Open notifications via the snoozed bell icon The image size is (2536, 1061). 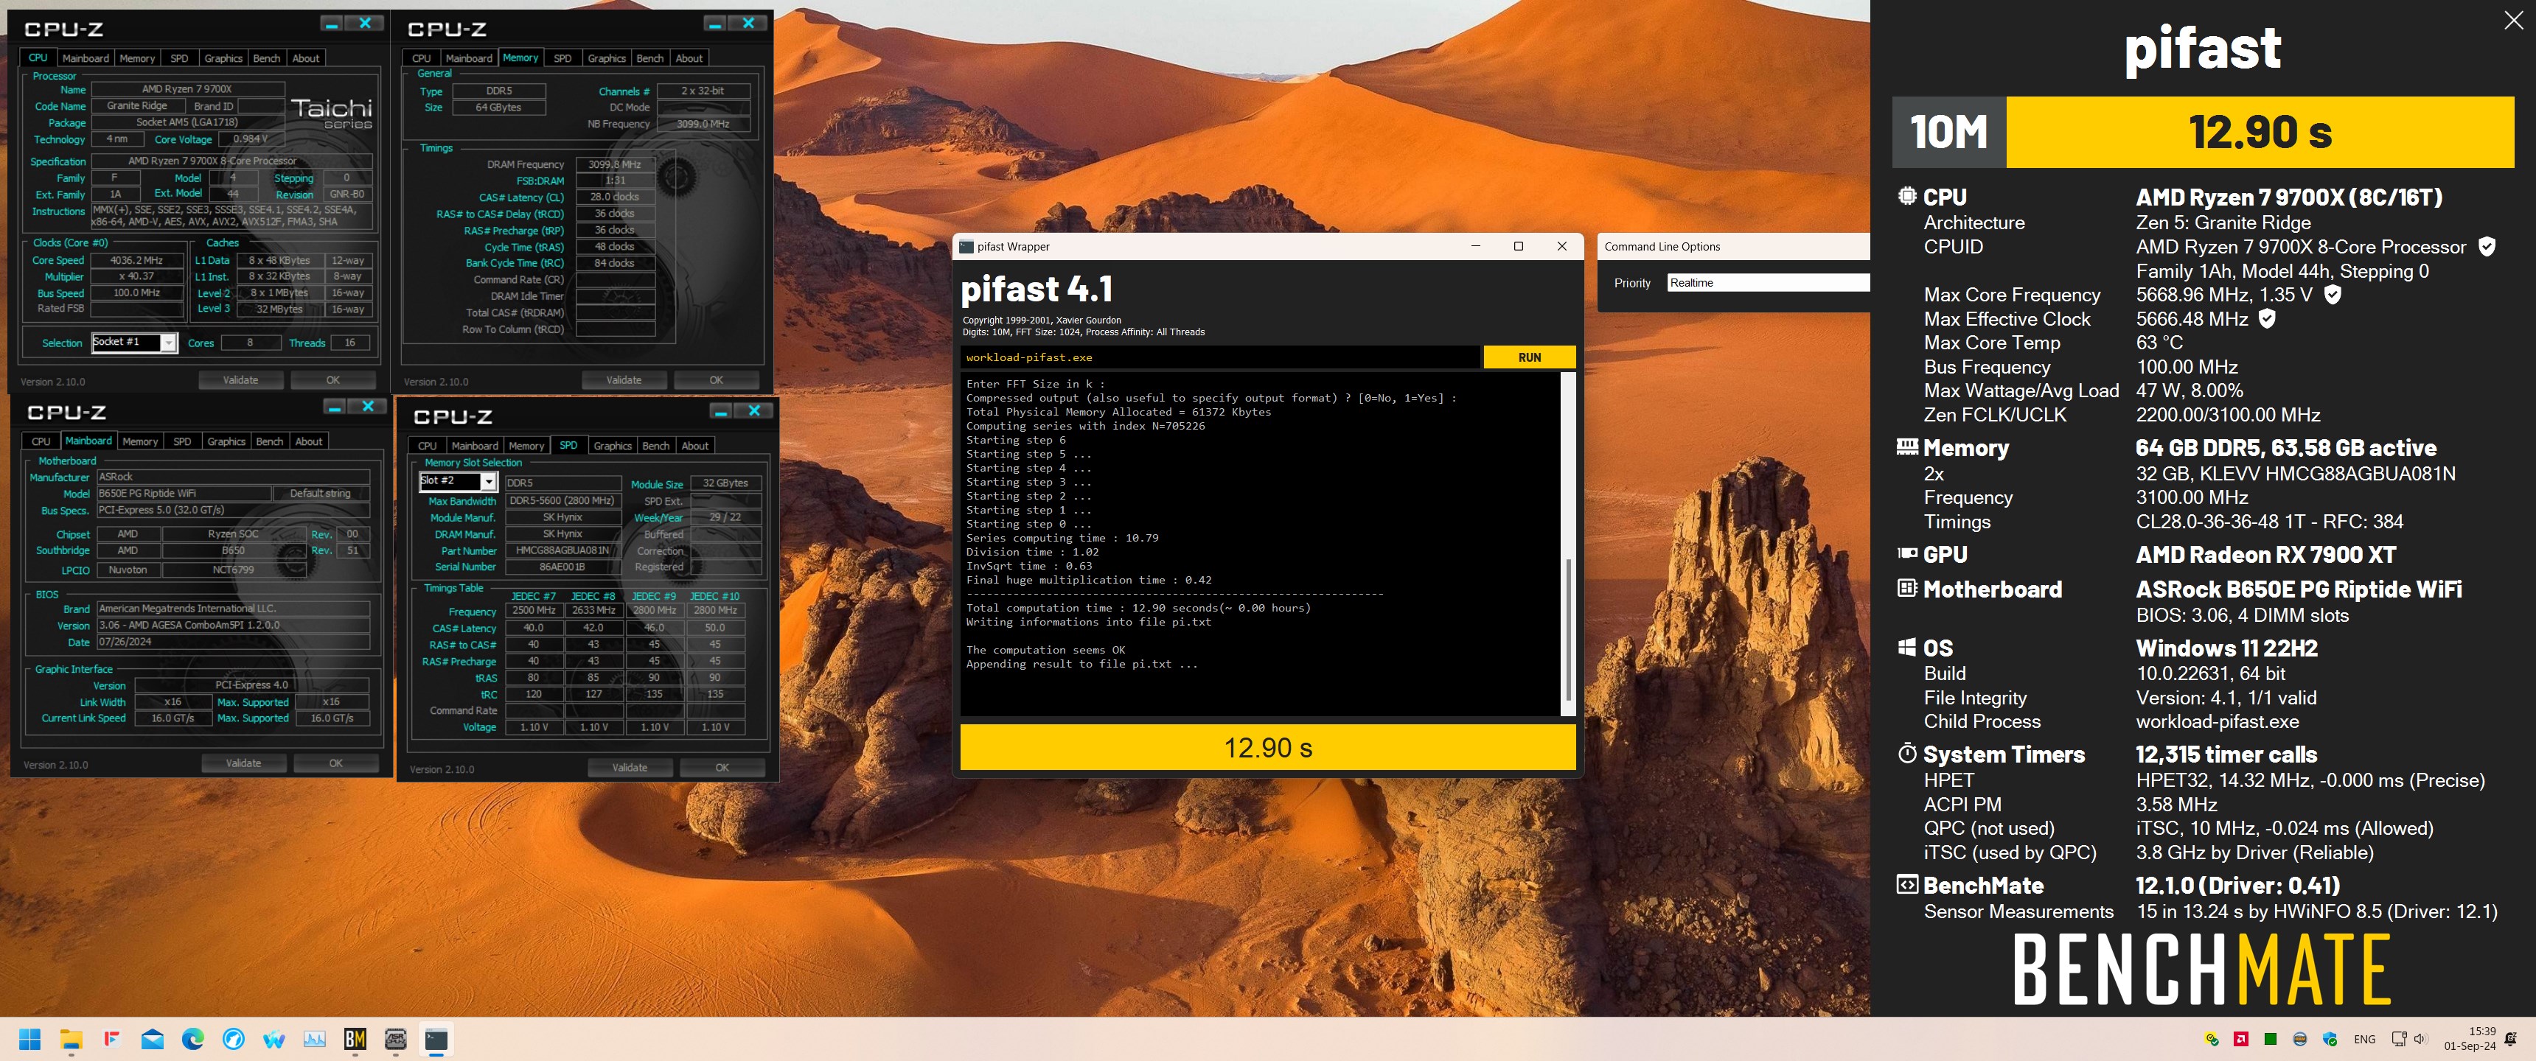tap(2510, 1040)
